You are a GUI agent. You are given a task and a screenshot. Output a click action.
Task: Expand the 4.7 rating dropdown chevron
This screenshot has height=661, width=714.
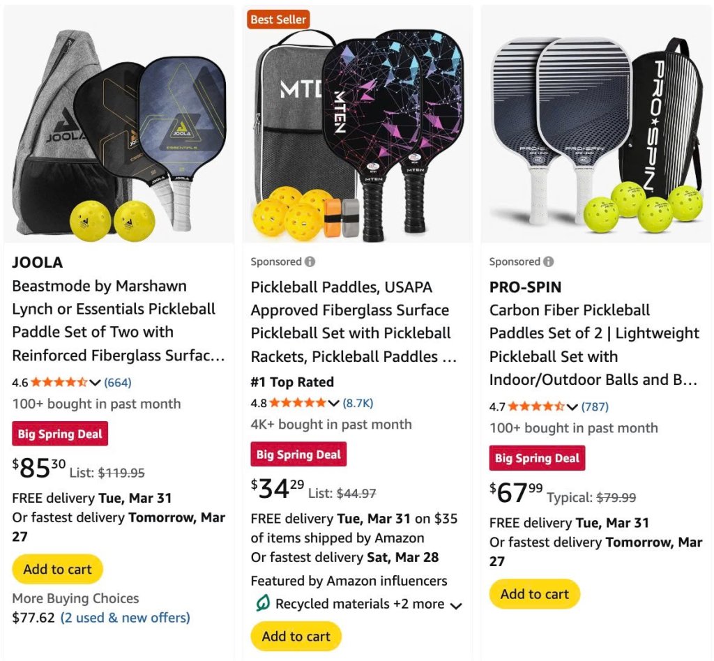[x=572, y=407]
